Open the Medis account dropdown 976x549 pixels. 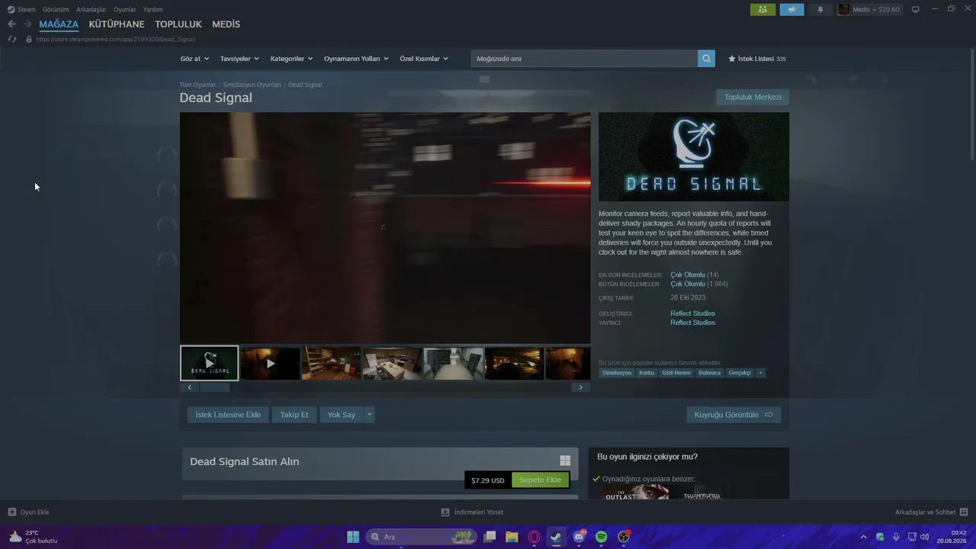(x=869, y=10)
